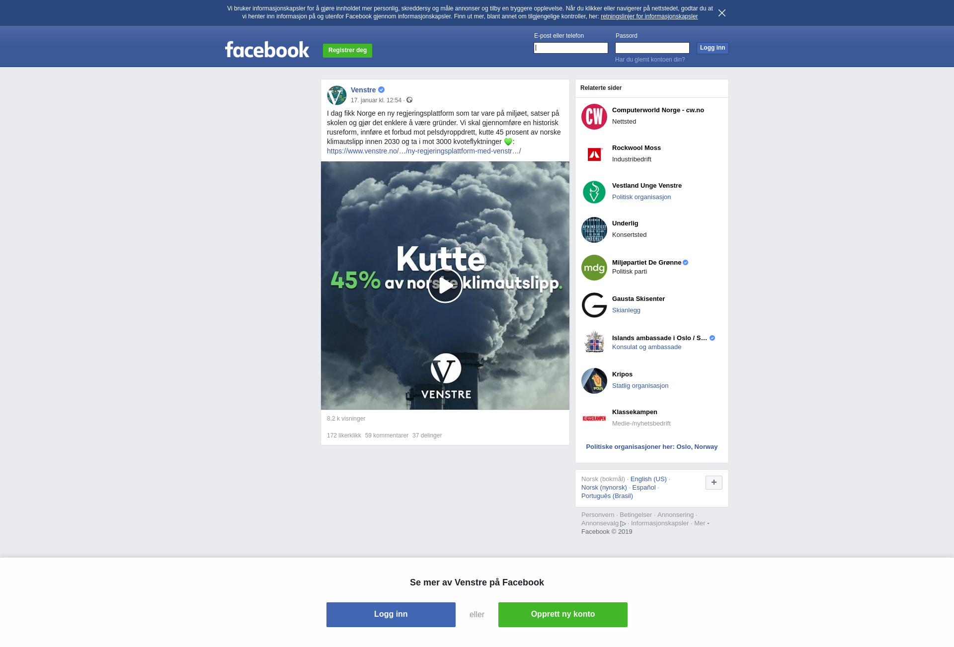Viewport: 954px width, 647px height.
Task: Click Opprett ny konto button
Action: 563,615
